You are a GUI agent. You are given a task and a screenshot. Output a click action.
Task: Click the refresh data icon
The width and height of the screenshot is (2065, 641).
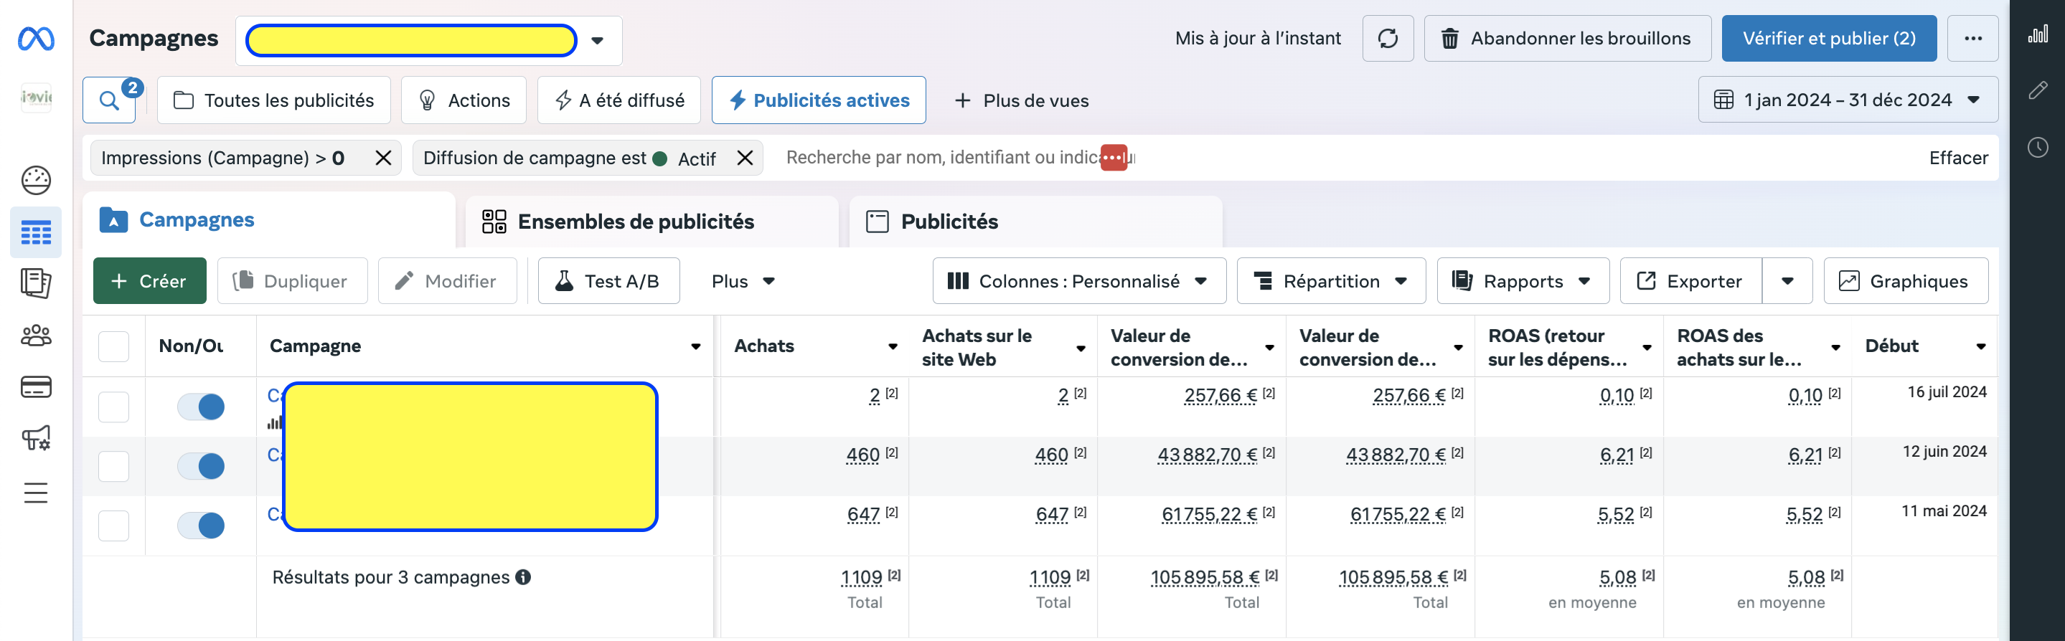[x=1388, y=39]
